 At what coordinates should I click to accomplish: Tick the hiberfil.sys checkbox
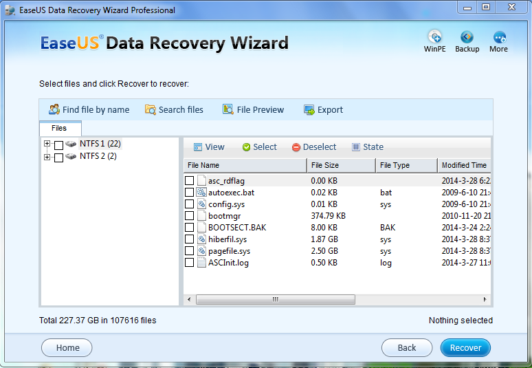point(189,239)
